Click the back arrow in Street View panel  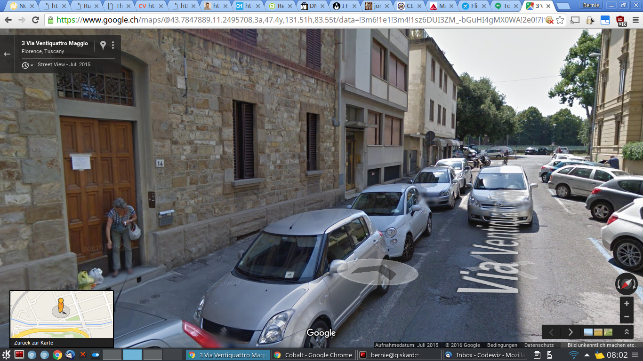(7, 54)
